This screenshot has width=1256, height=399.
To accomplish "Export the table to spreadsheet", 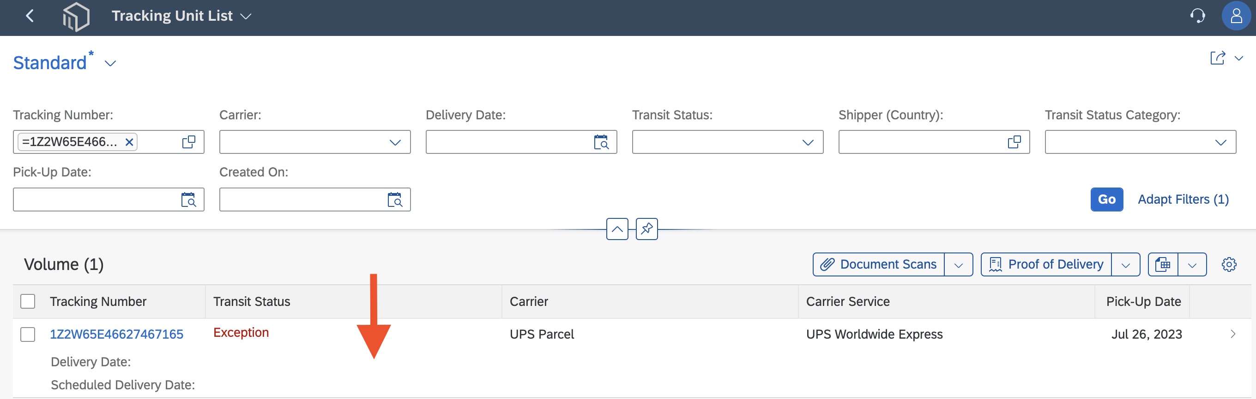I will coord(1163,264).
